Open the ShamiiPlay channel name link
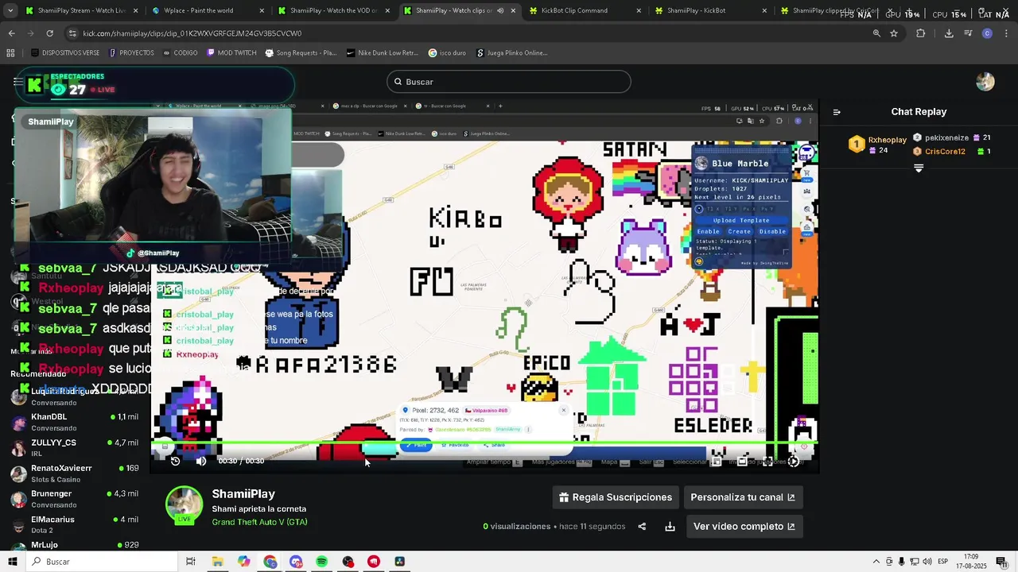This screenshot has height=572, width=1018. (243, 494)
